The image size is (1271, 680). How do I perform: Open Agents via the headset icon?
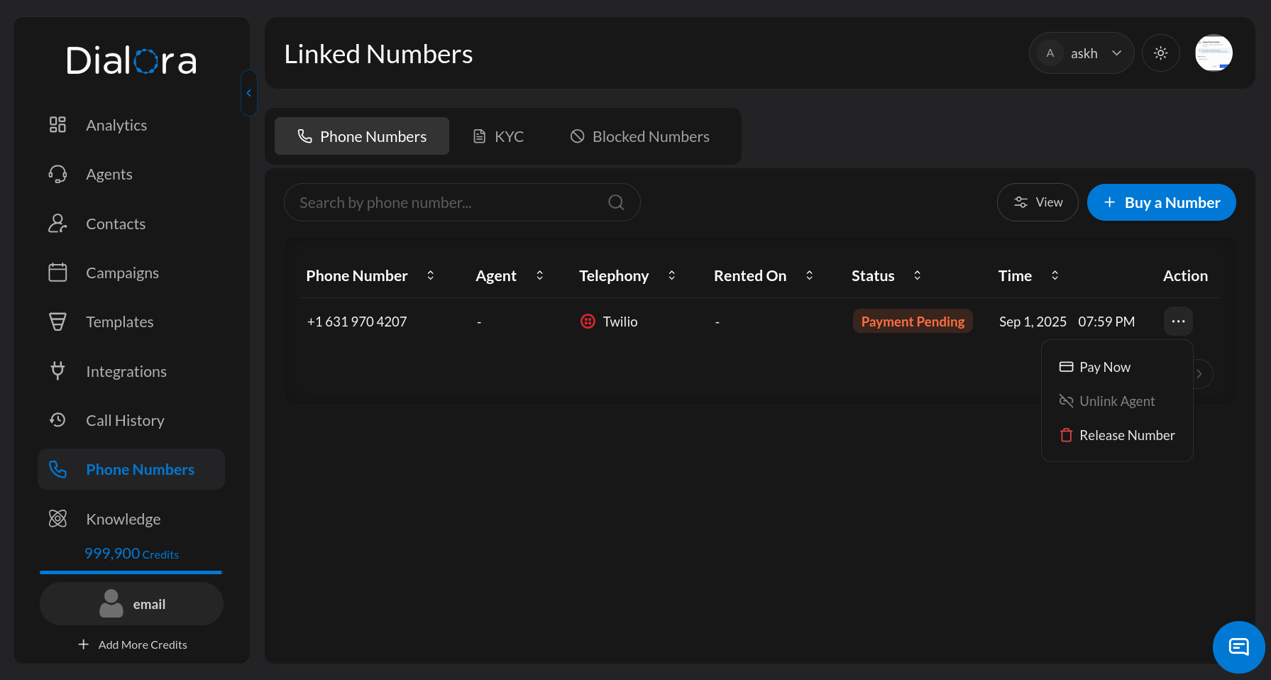(57, 175)
